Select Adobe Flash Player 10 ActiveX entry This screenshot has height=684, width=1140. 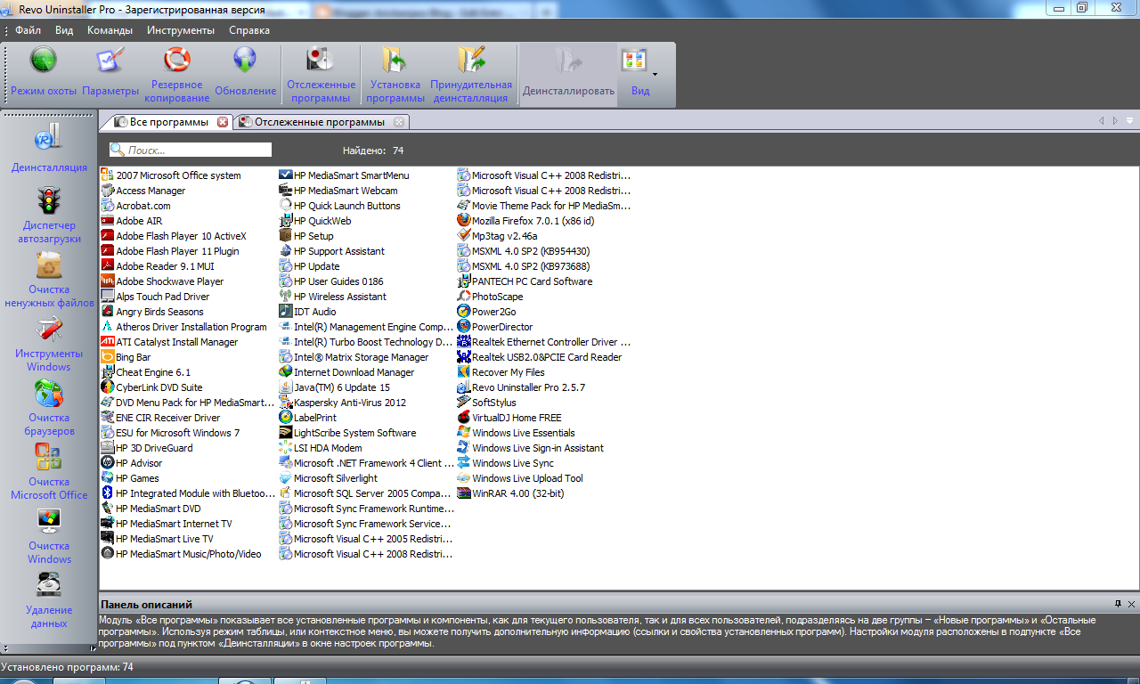point(174,236)
